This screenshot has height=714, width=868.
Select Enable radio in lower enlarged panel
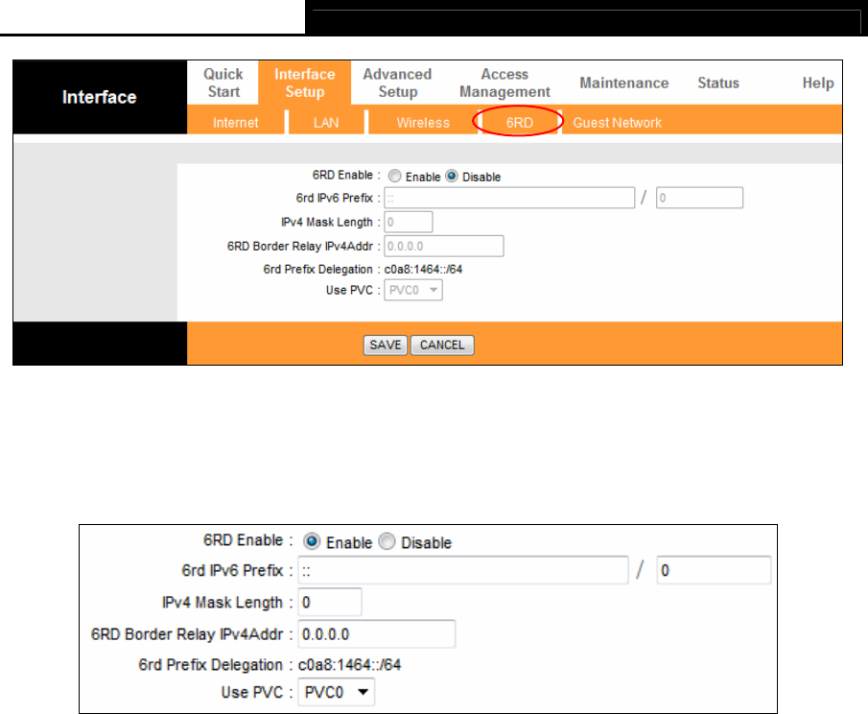312,541
